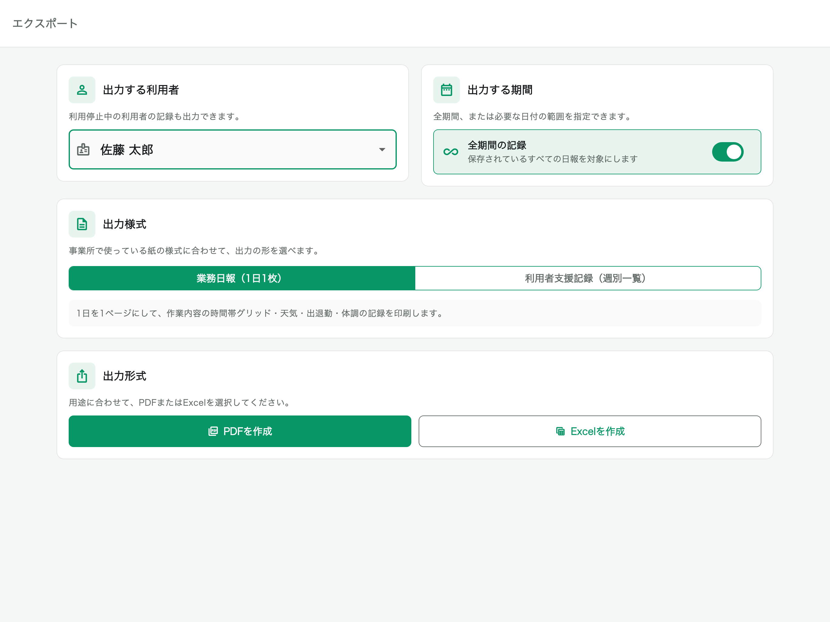Click the PDF icon on the PDFを作成 button
Screen dimensions: 830x622
(x=213, y=432)
